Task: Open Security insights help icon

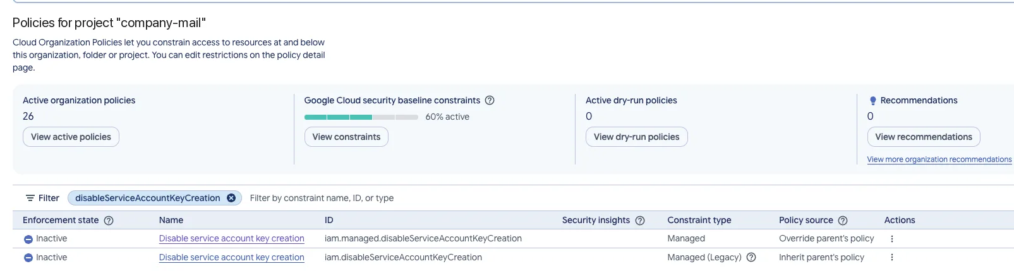Action: coord(640,221)
